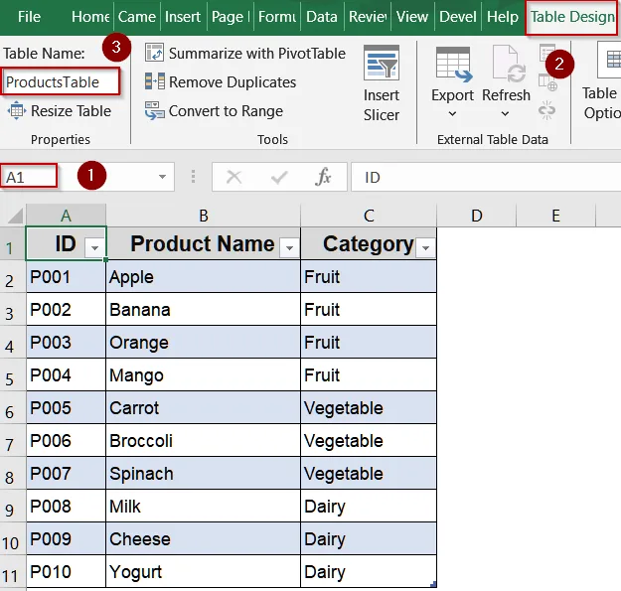
Task: Select cell containing Mango
Action: (203, 374)
